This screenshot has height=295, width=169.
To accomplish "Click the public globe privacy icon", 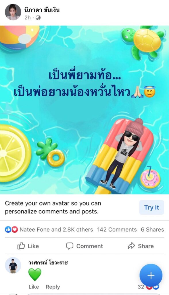I will tap(38, 18).
